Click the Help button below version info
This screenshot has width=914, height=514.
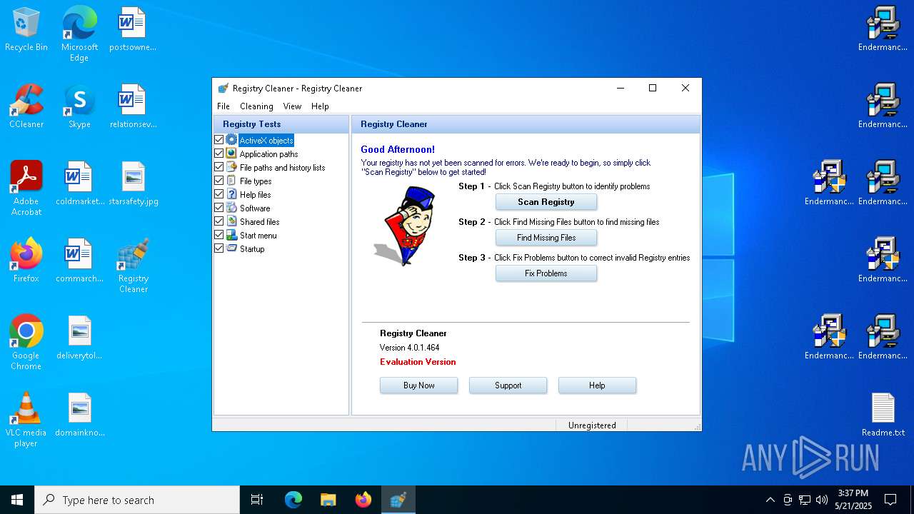tap(597, 385)
